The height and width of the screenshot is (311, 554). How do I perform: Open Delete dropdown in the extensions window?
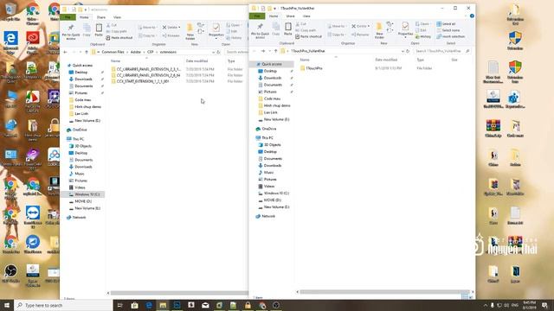coord(179,27)
